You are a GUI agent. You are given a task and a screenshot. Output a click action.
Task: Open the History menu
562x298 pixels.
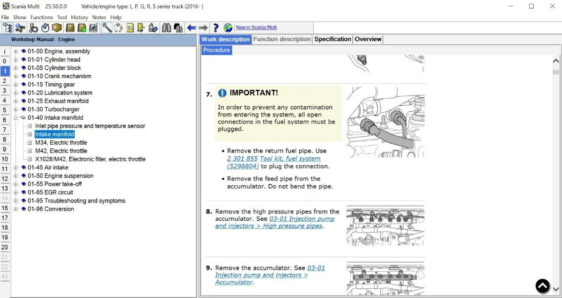tap(79, 17)
